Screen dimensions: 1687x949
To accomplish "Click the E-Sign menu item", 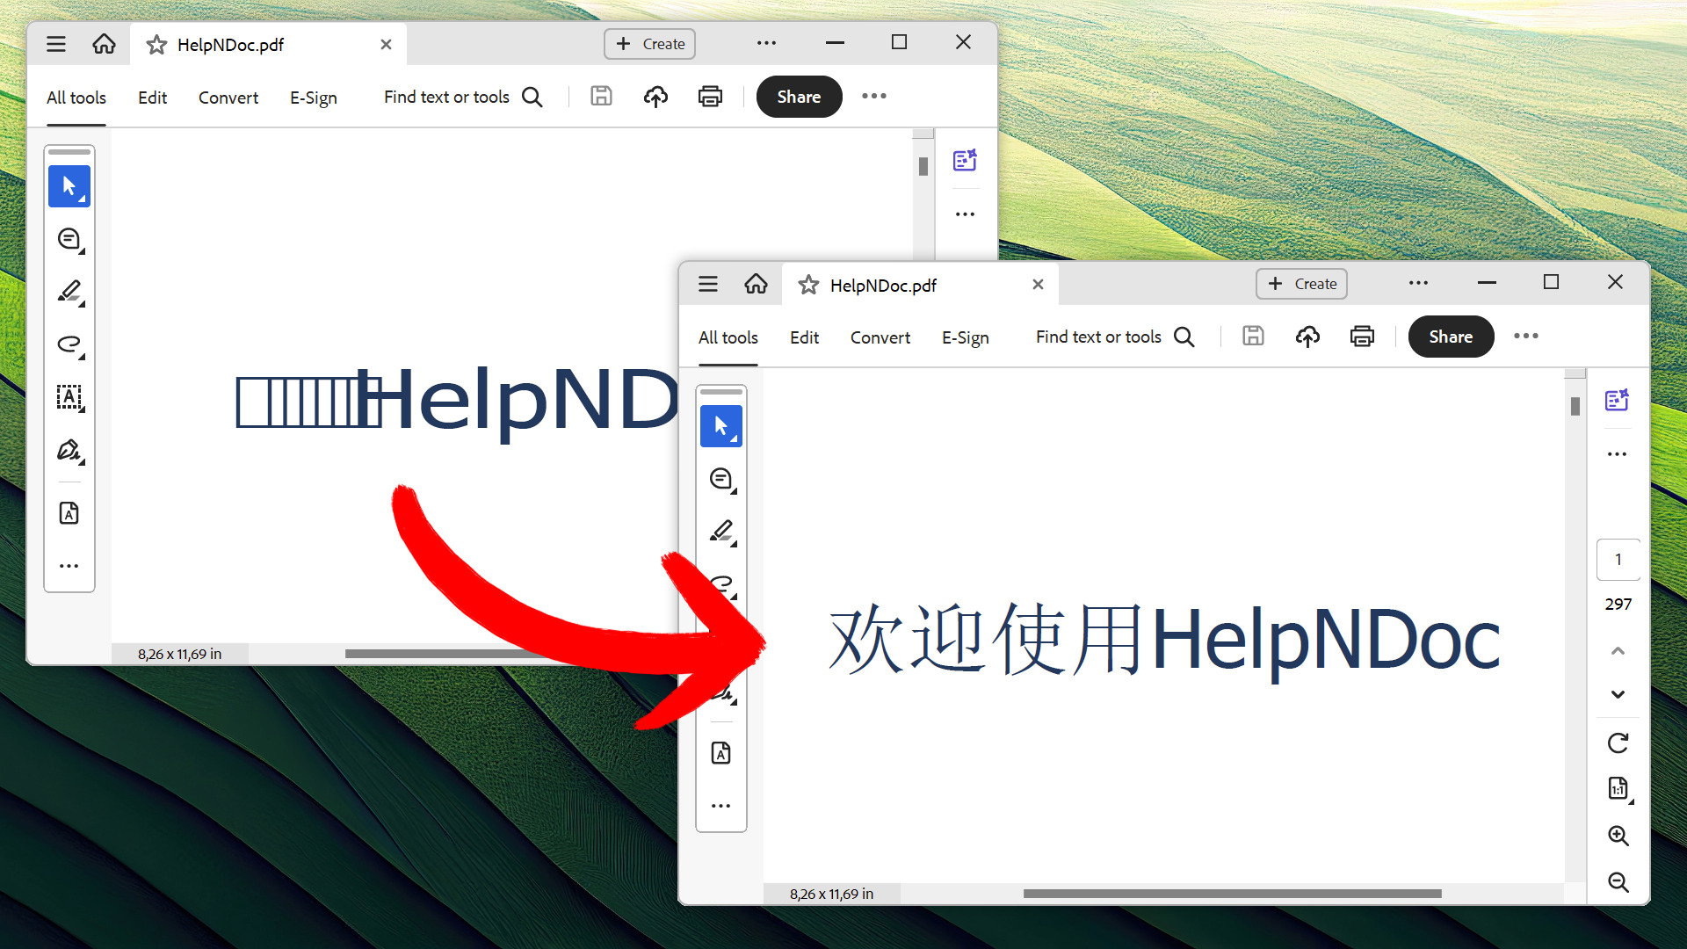I will (x=967, y=337).
